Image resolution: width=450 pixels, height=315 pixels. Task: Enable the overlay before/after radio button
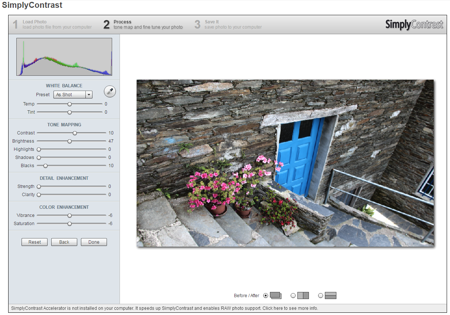[265, 296]
